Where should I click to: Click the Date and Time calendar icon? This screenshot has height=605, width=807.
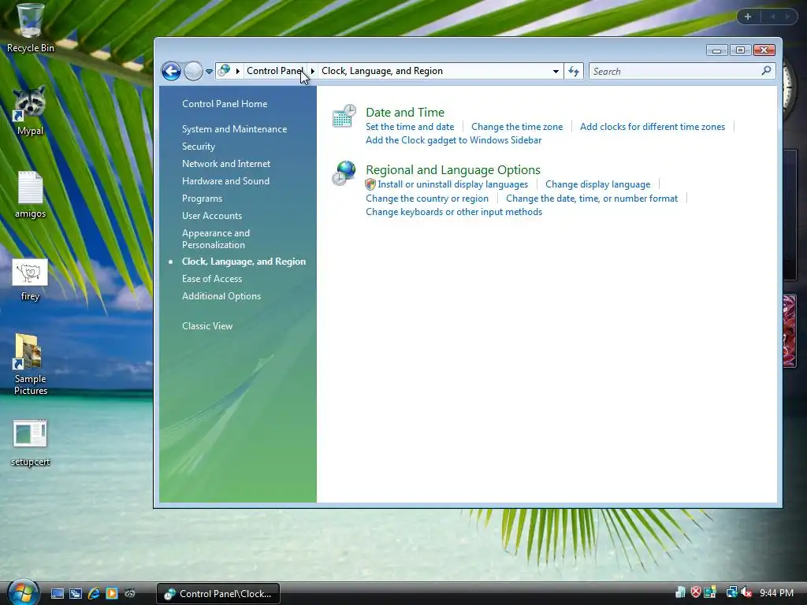point(344,116)
